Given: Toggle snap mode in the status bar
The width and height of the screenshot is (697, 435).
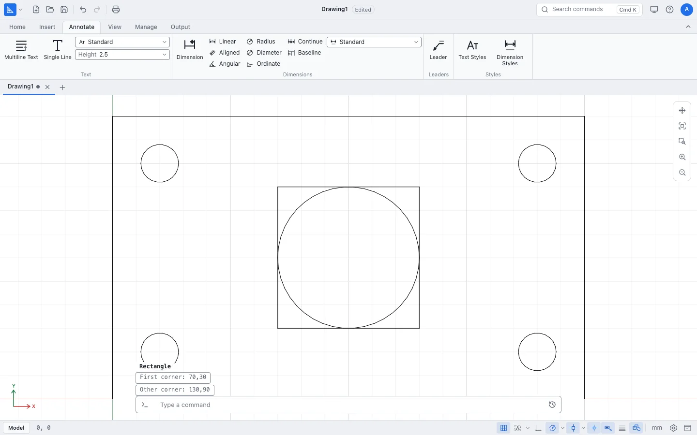Looking at the screenshot, I should [517, 428].
